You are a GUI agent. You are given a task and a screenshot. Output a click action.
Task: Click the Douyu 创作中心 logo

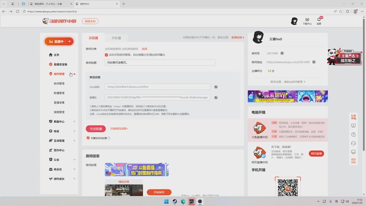point(59,21)
